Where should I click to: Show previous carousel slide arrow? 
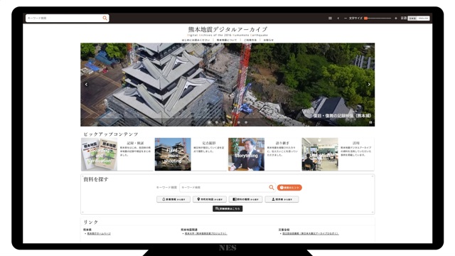(86, 85)
